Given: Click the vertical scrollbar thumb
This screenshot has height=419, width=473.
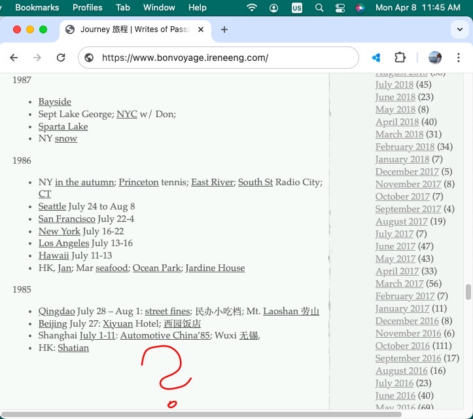Looking at the screenshot, I should tap(468, 292).
